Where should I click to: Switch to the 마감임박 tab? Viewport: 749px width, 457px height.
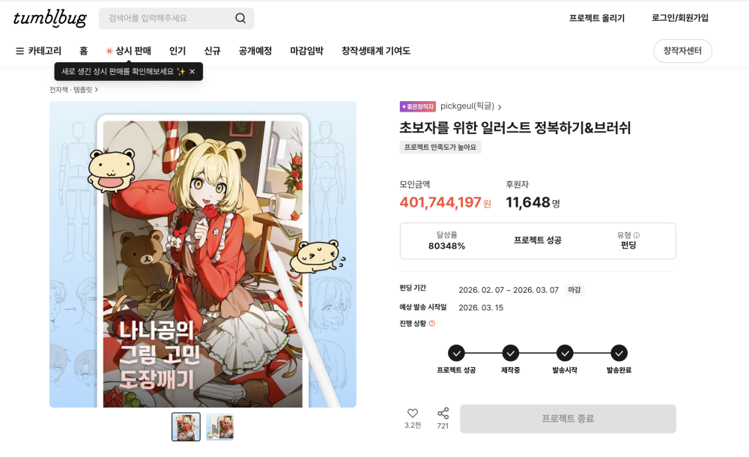pos(306,51)
